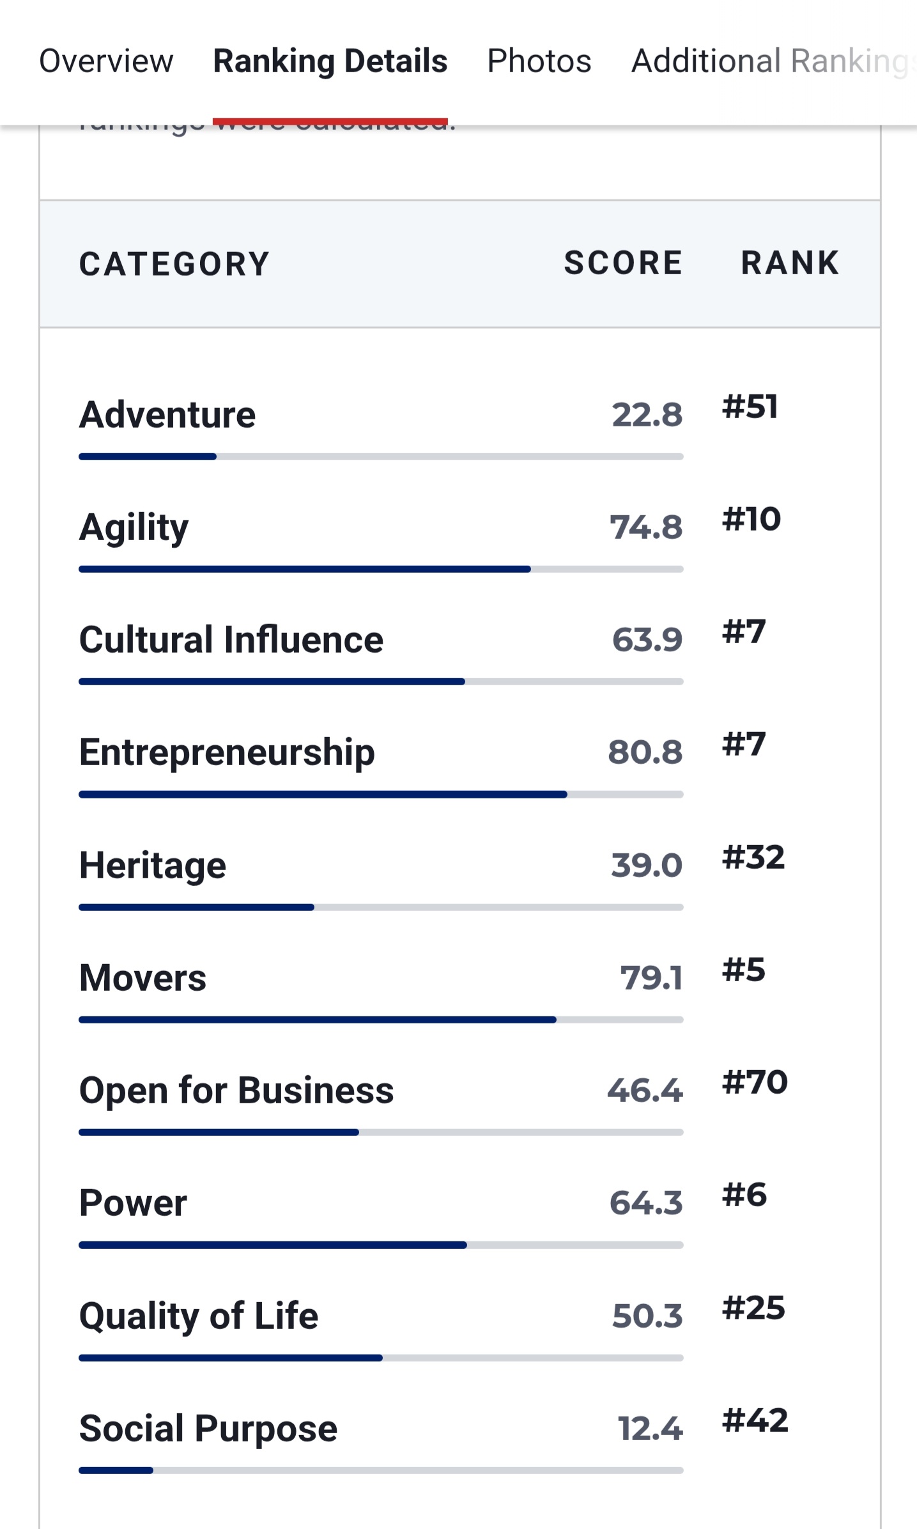Select the Open for Business label
Viewport: 917px width, 1529px height.
236,1090
